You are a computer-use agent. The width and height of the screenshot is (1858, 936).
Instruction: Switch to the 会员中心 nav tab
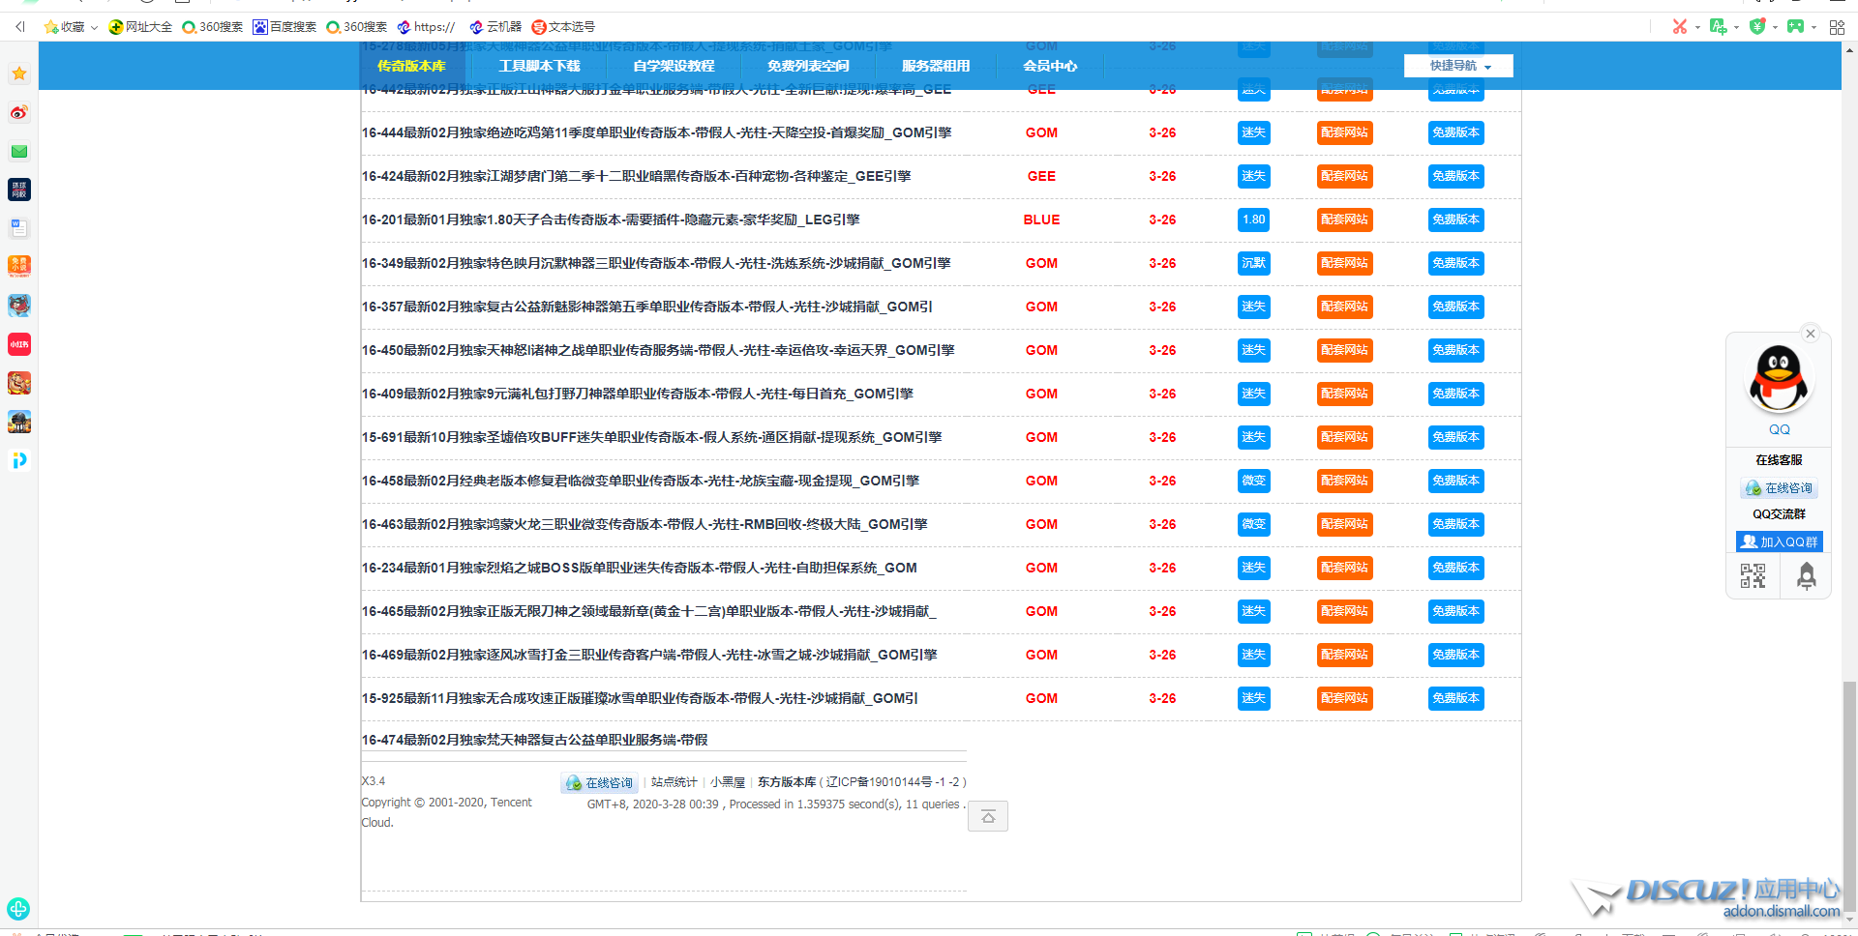tap(1050, 66)
